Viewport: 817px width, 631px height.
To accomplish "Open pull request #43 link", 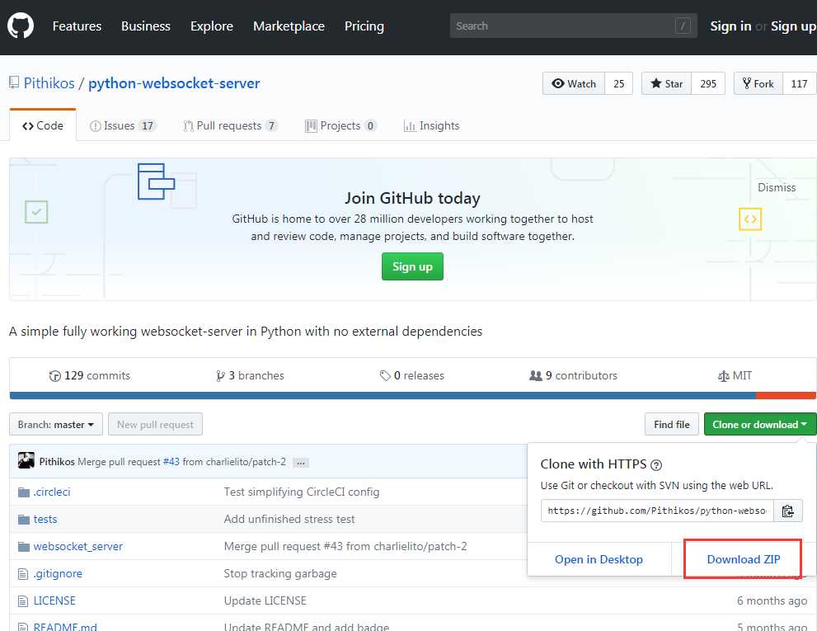I will pos(171,462).
